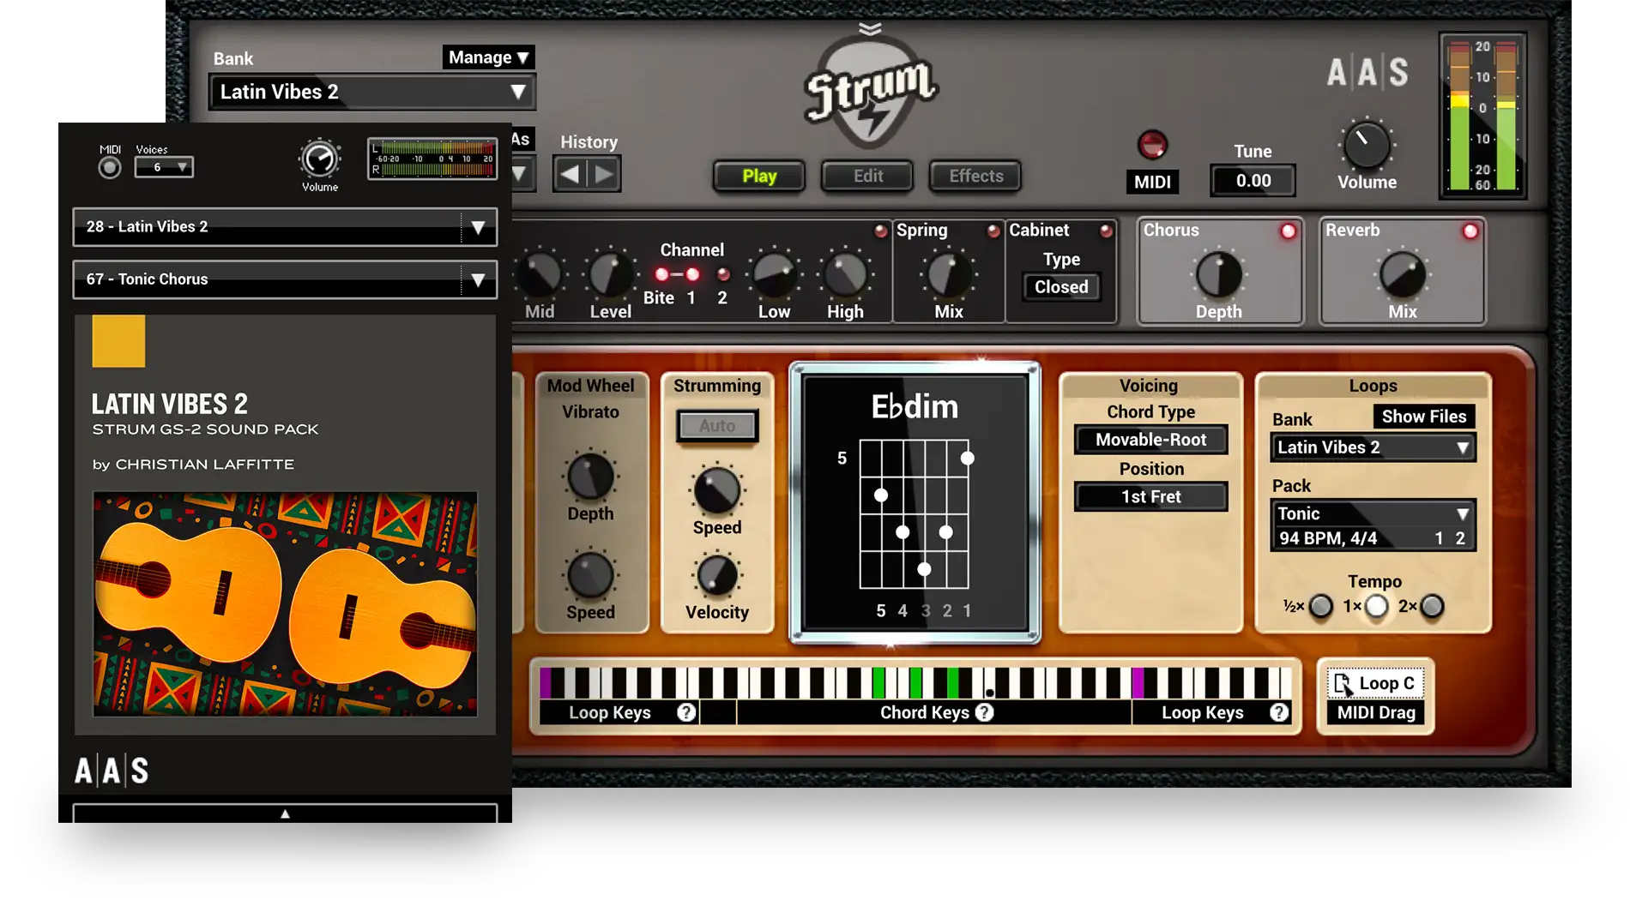Switch to the Effects tab
Image resolution: width=1630 pixels, height=900 pixels.
point(975,176)
